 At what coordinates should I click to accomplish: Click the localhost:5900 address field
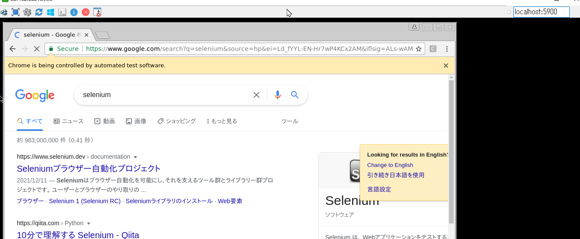pos(542,12)
